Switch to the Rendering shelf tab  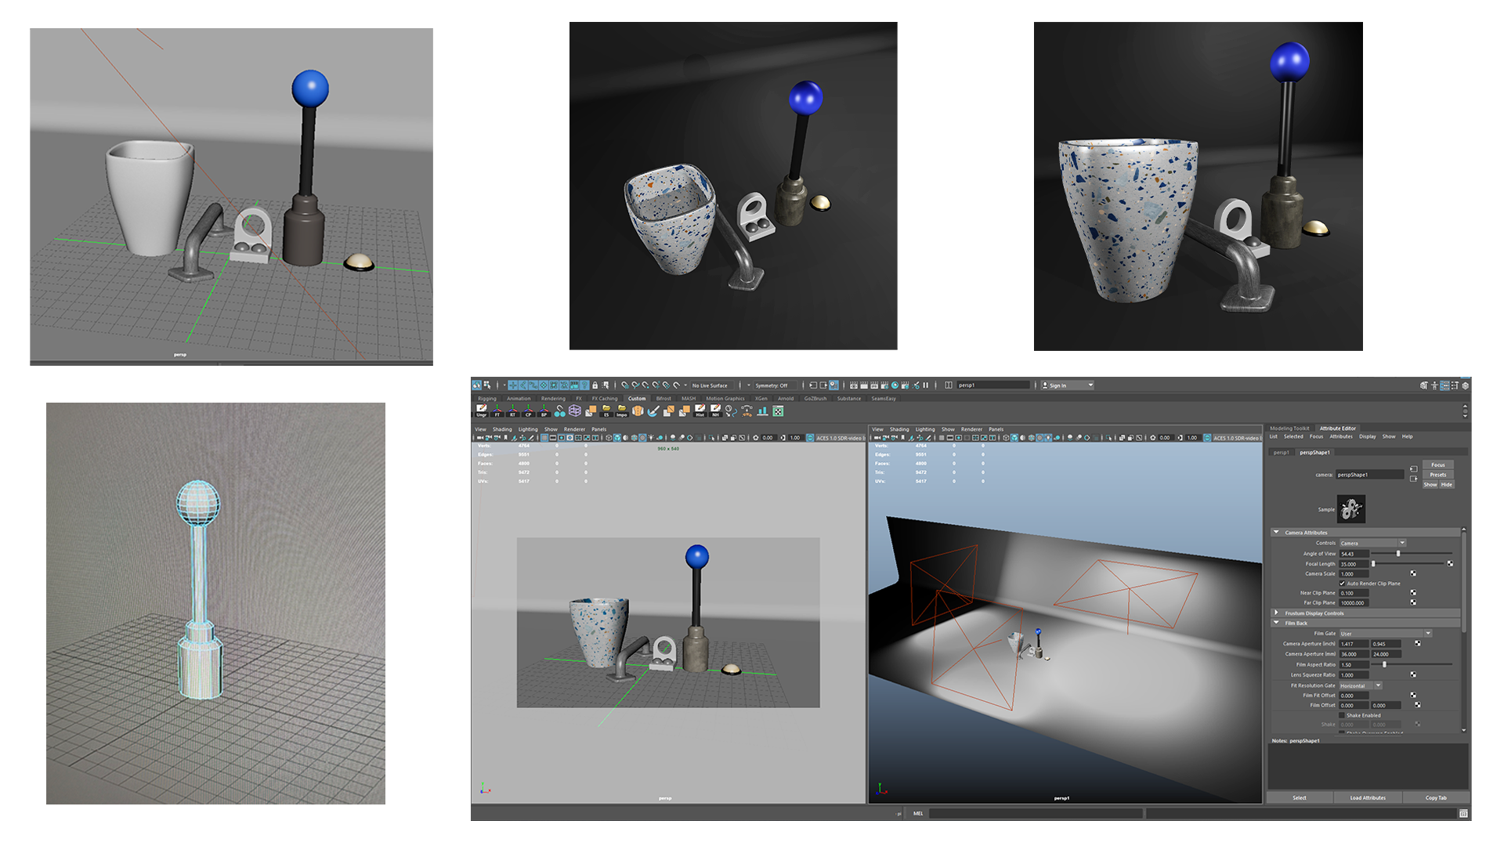(x=554, y=399)
